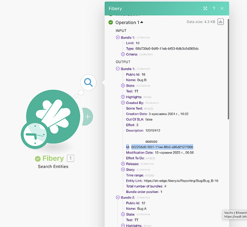Expand the State collection in Bundle 2
Viewport: 247px width, 227px height.
[123, 214]
